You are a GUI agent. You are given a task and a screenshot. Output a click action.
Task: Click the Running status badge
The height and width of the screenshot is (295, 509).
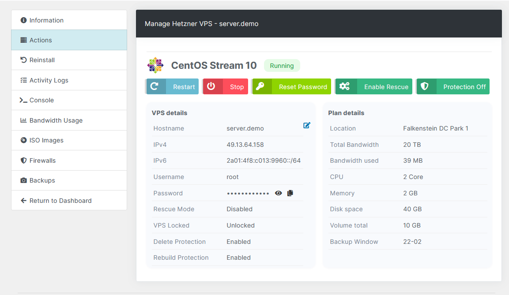tap(282, 66)
